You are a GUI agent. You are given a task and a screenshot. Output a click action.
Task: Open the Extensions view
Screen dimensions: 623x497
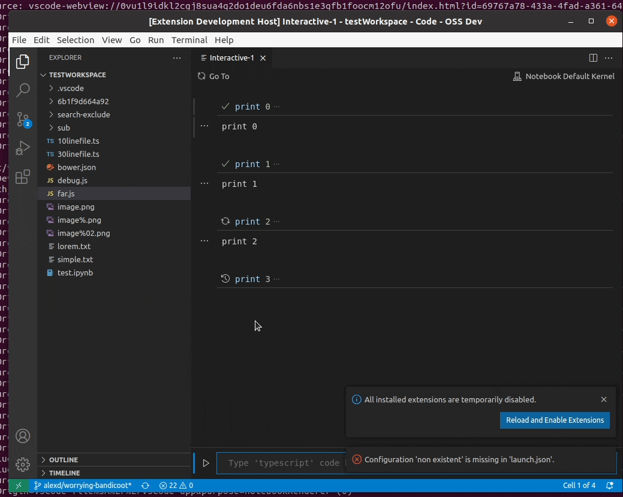point(23,177)
